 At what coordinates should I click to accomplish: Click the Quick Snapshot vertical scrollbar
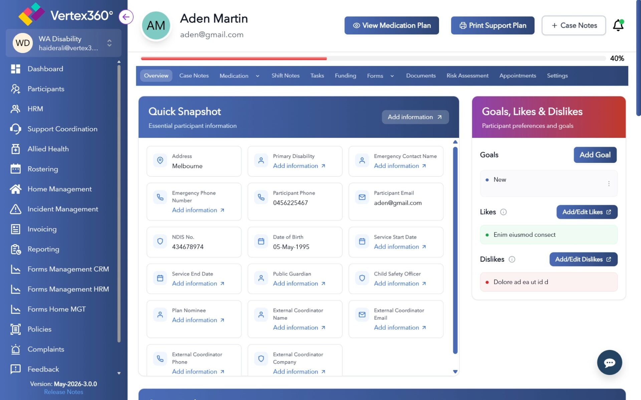point(455,250)
